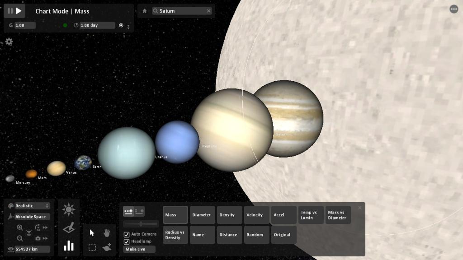The height and width of the screenshot is (260, 463).
Task: Click the play/pause simulation button
Action: point(14,11)
